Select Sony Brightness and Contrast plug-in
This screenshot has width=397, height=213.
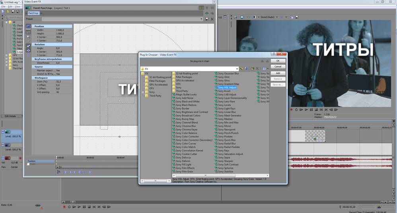(x=192, y=112)
